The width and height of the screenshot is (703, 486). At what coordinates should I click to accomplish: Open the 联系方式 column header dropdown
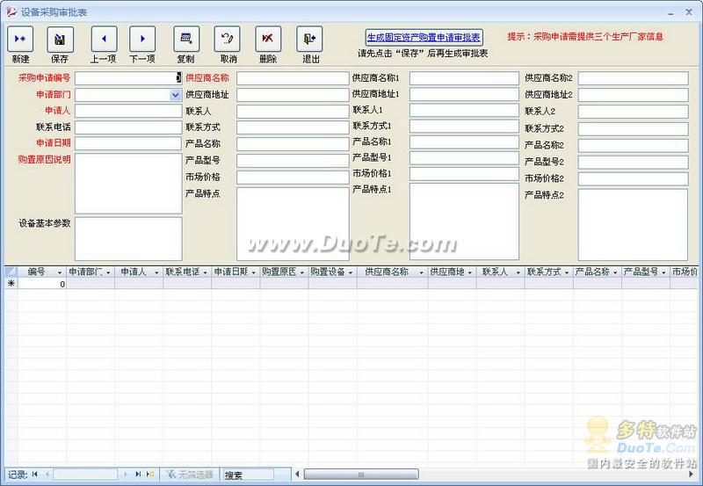click(566, 272)
